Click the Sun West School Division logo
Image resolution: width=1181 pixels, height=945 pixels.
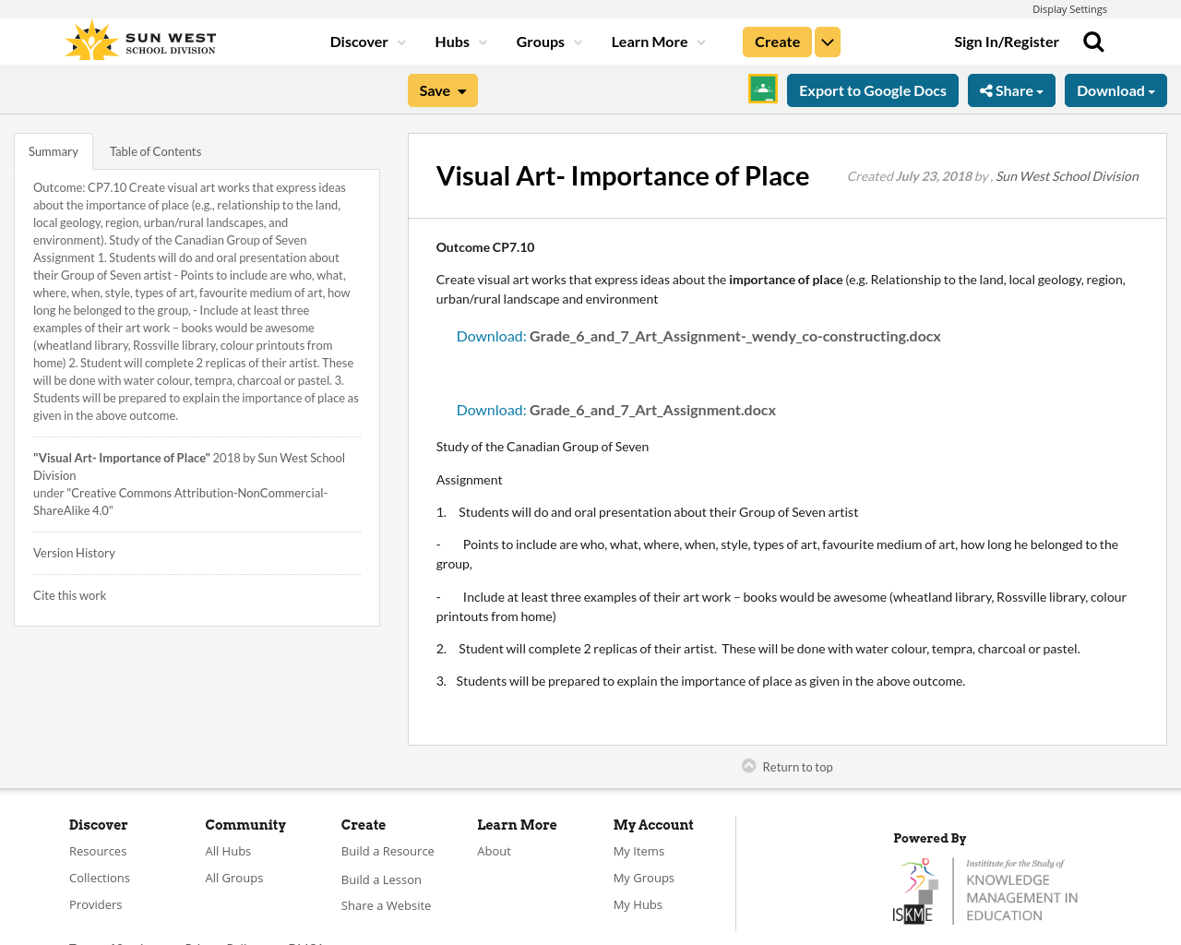coord(138,38)
